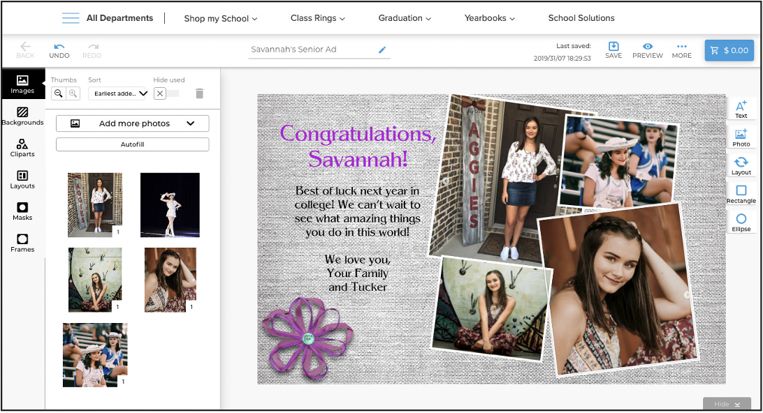Click the Last saved timestamp

coord(562,52)
